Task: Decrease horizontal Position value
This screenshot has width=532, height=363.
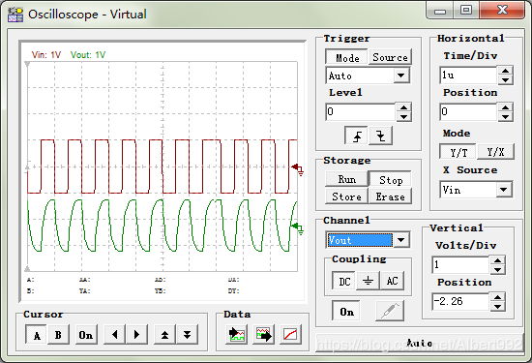Action: [505, 117]
